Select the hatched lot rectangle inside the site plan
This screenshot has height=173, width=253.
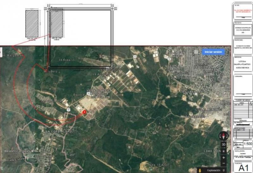point(56,24)
